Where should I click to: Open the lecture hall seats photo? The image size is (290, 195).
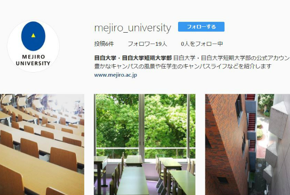pos(42,145)
